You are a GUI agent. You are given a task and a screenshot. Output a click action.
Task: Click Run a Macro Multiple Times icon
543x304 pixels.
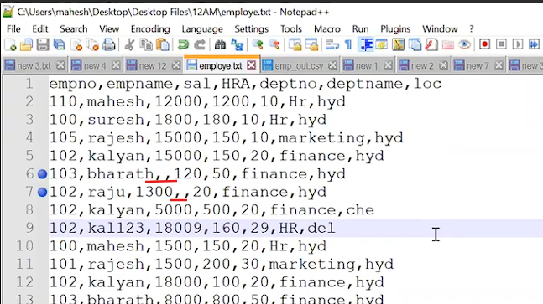click(535, 44)
